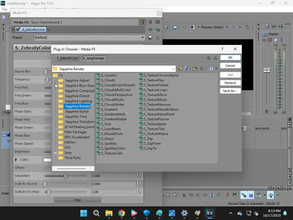Click the save preset disk icon
Screen dimensions: 293x220
150,38
